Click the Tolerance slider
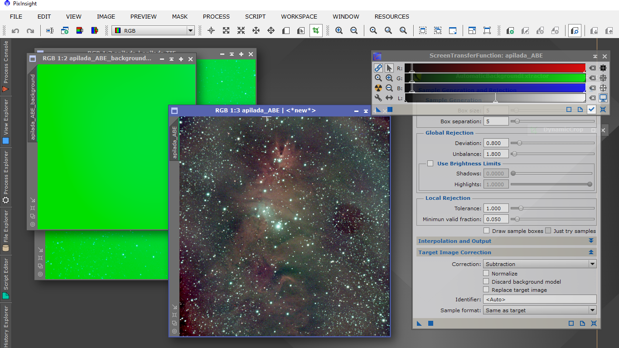Screen dimensions: 619x348 552,208
